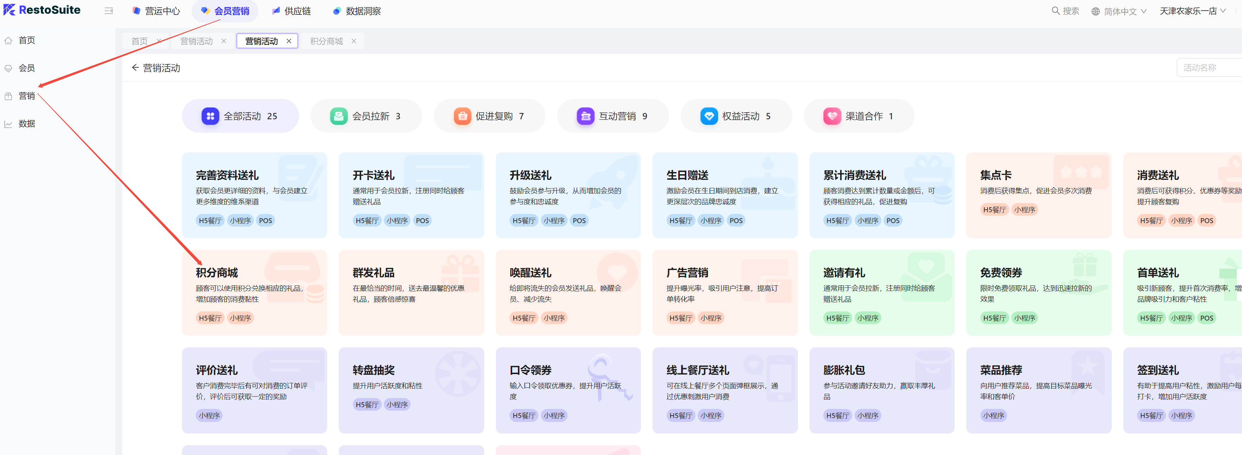
Task: Open the 转盘抽奖 activity card
Action: point(411,390)
